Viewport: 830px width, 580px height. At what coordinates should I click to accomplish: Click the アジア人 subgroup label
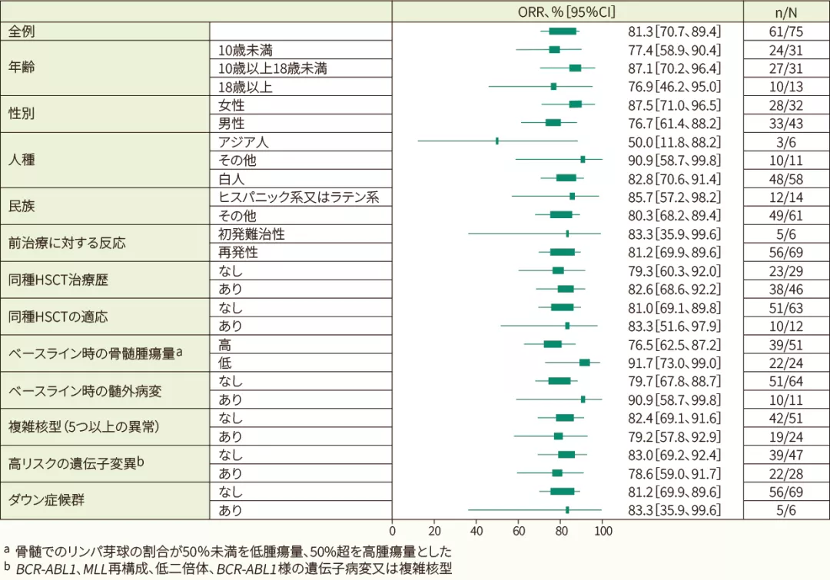(244, 142)
